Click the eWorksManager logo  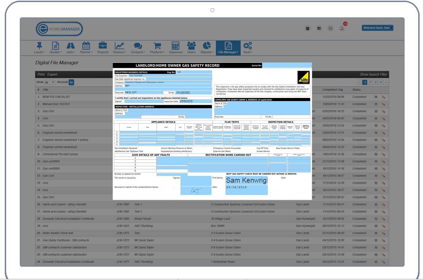coord(59,29)
